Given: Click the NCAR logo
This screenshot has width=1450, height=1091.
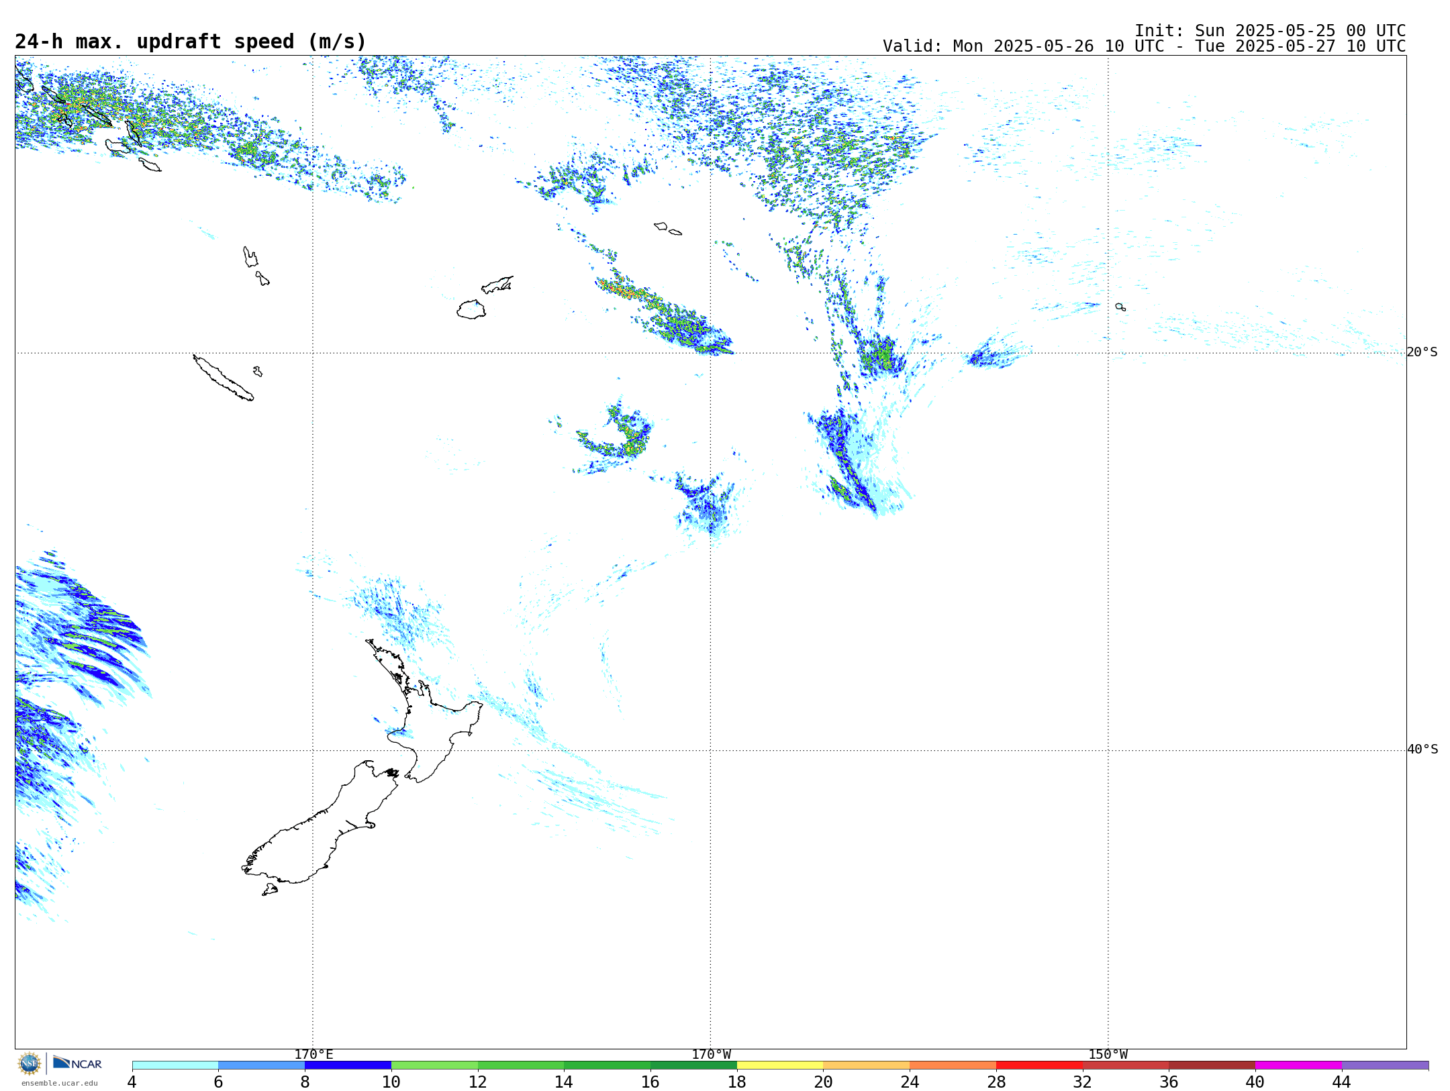Looking at the screenshot, I should [77, 1063].
